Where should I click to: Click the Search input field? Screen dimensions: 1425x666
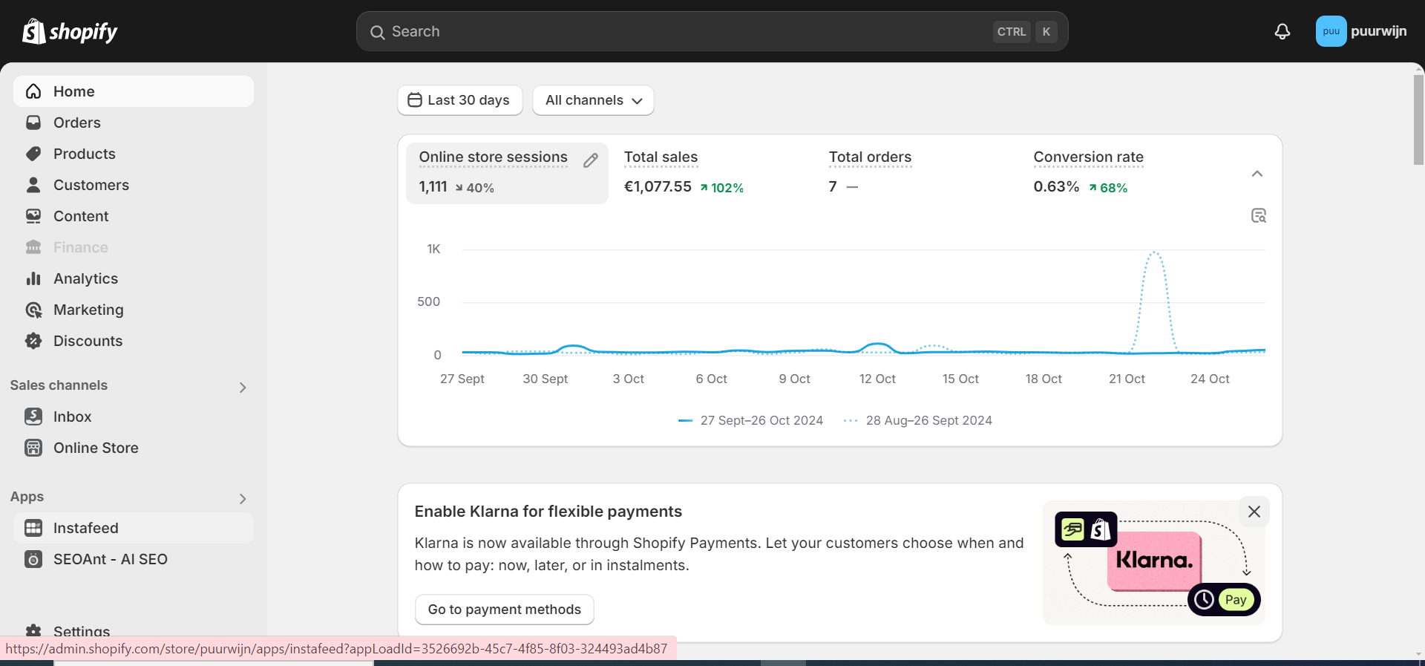coord(690,31)
